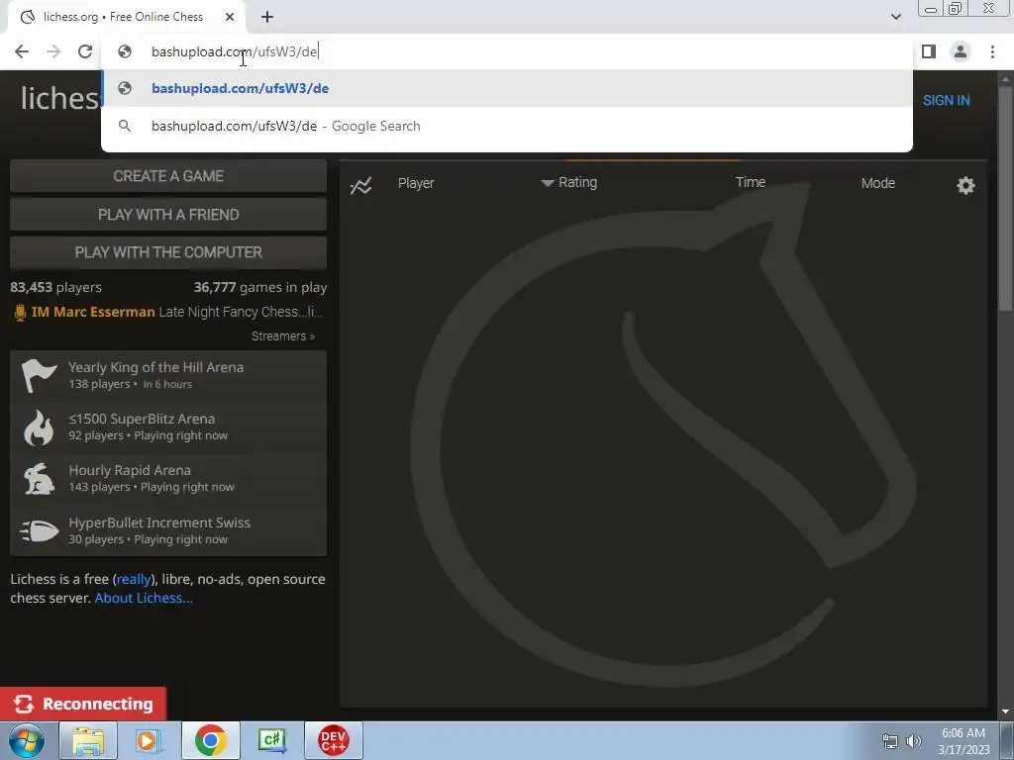
Task: Open a new tab with the plus button
Action: 267,17
